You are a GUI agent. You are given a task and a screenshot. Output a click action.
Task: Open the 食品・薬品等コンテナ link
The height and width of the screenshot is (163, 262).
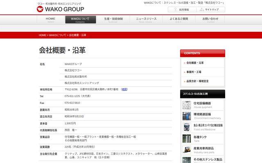point(208,127)
